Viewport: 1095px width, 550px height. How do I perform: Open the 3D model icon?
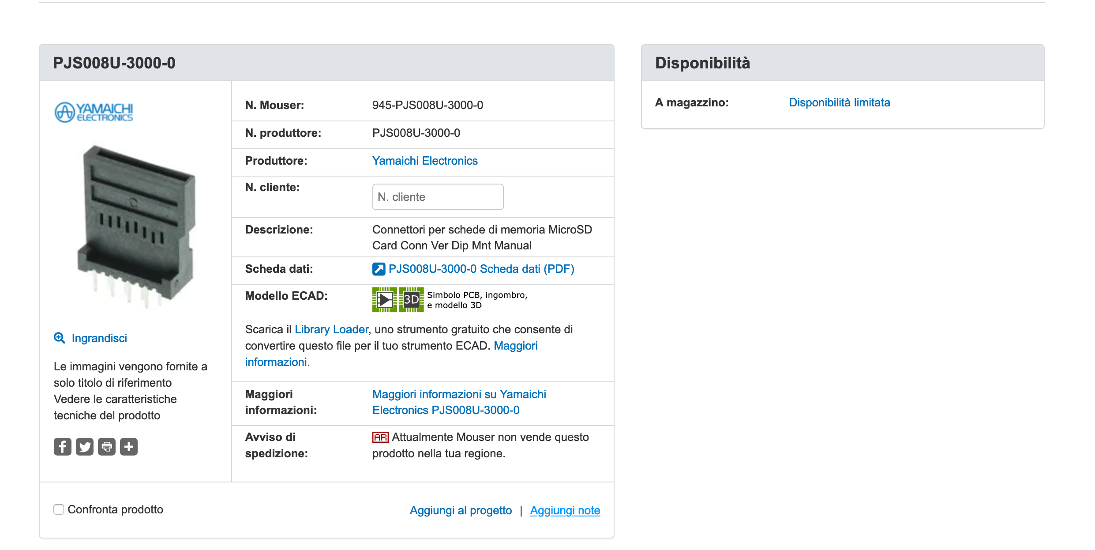411,300
